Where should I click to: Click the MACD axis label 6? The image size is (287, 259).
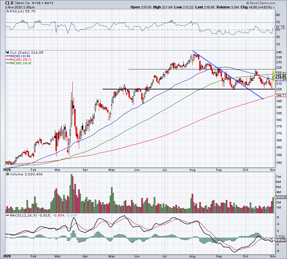tap(278, 217)
